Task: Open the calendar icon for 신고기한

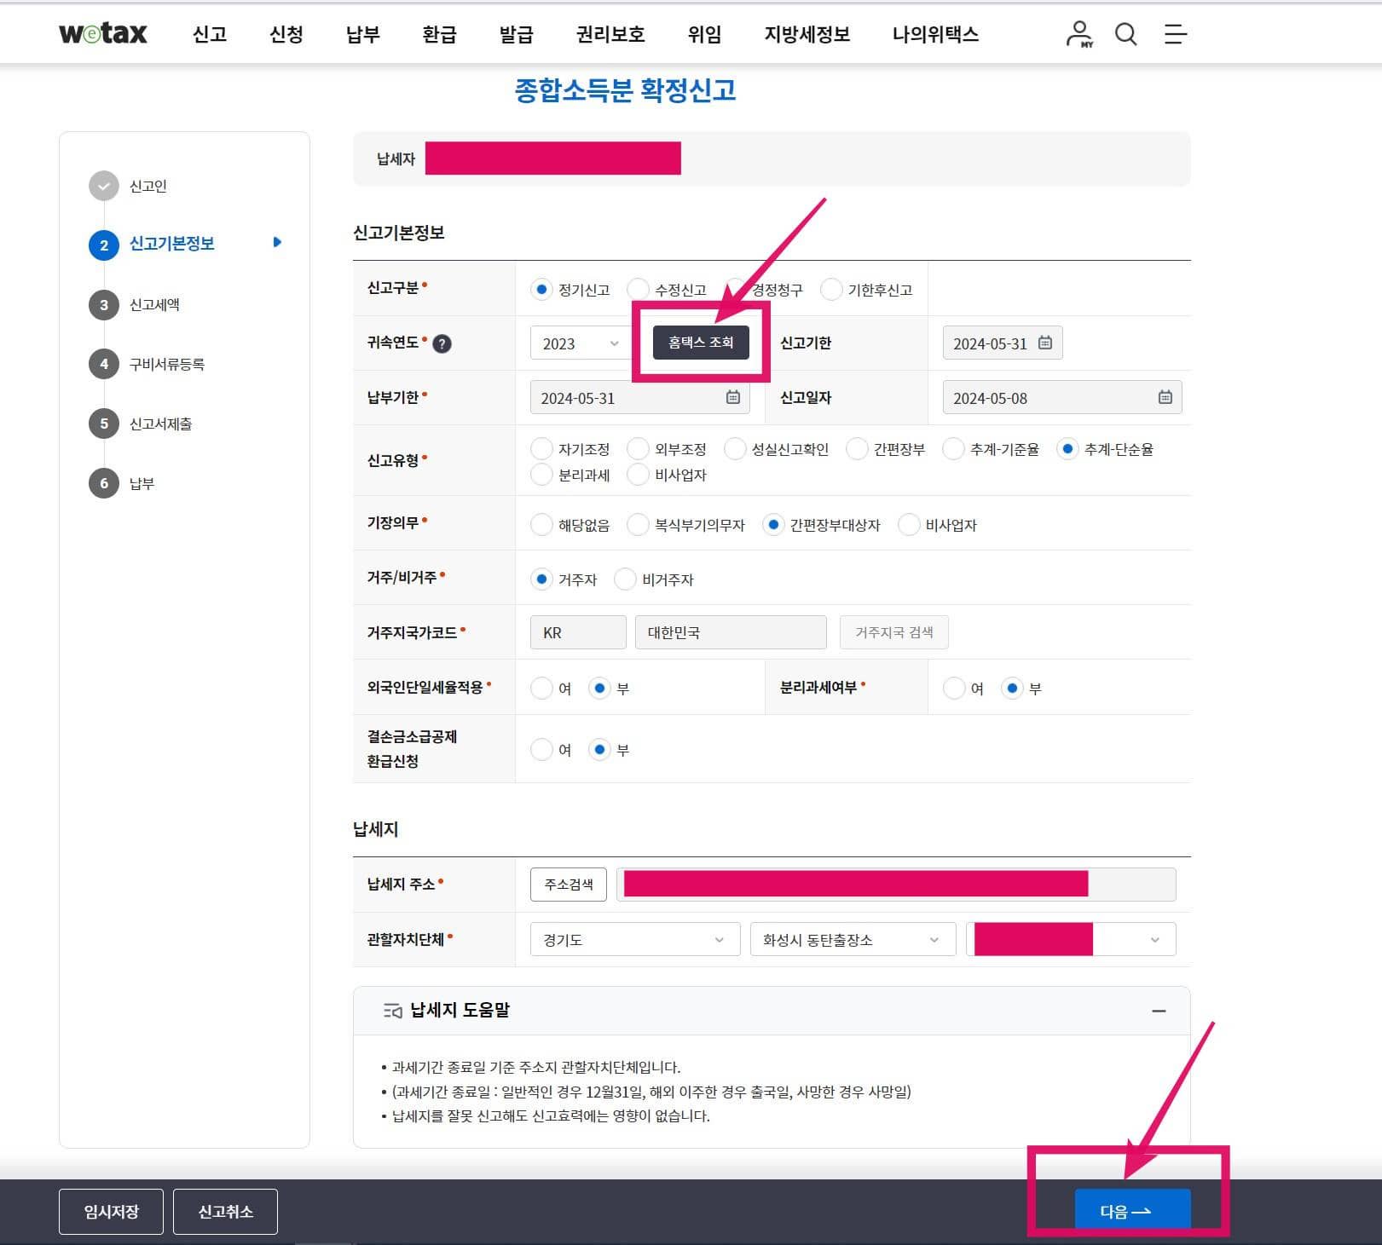Action: click(1046, 343)
